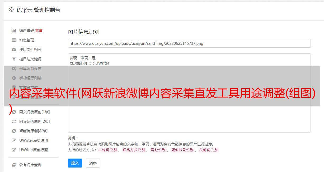Clear the form with 清空 button
The width and height of the screenshot is (324, 172).
93,163
